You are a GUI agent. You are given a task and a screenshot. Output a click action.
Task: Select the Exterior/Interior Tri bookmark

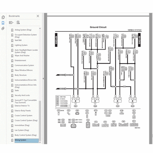click(x=22, y=106)
